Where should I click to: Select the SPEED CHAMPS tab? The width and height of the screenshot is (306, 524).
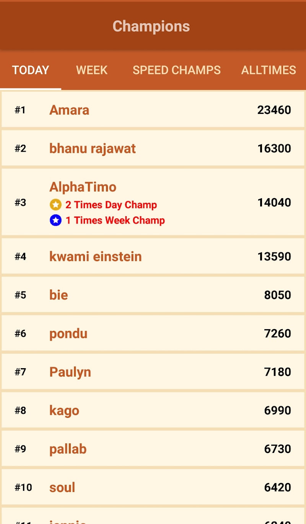176,70
